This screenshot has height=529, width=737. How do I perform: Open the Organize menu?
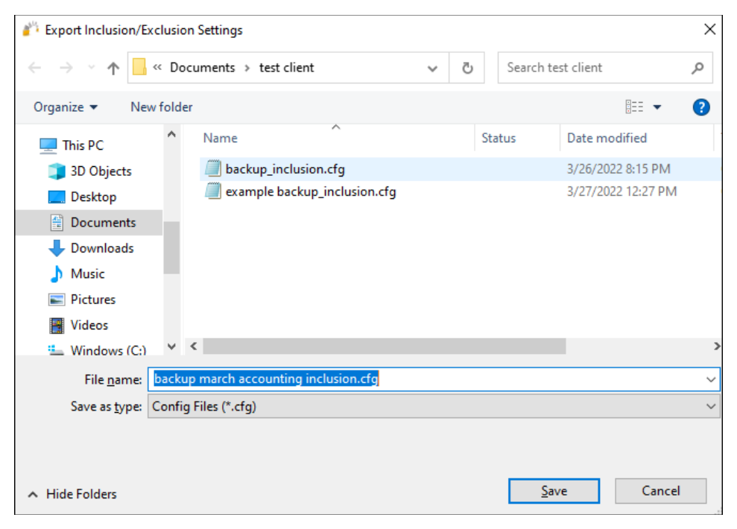click(x=66, y=107)
